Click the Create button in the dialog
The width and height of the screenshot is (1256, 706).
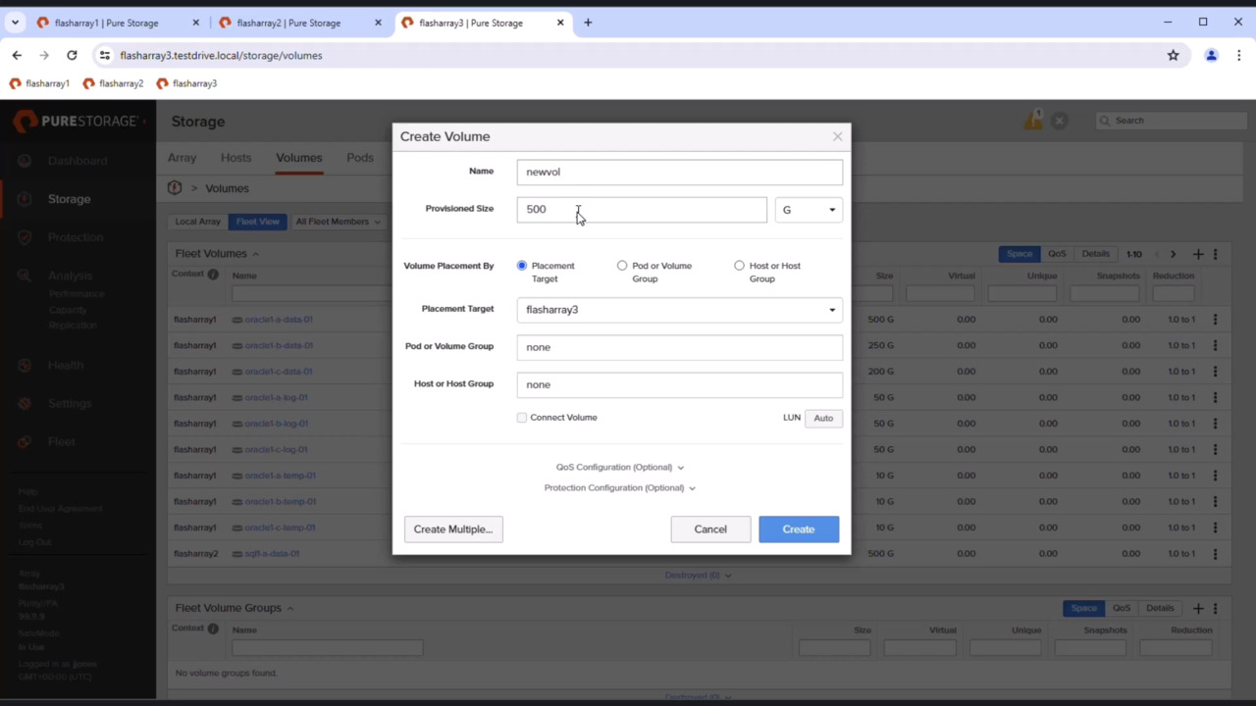(798, 529)
